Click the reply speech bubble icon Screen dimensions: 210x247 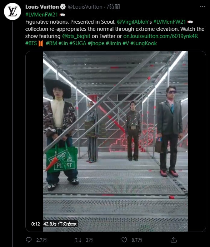coord(29,240)
